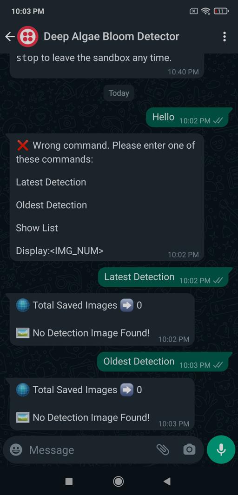This screenshot has width=238, height=495.
Task: Tap the Deep Algae Bloom Detector chat title
Action: 111,37
